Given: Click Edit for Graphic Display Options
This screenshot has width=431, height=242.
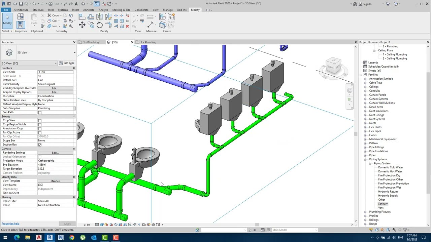Looking at the screenshot, I should pyautogui.click(x=55, y=92).
